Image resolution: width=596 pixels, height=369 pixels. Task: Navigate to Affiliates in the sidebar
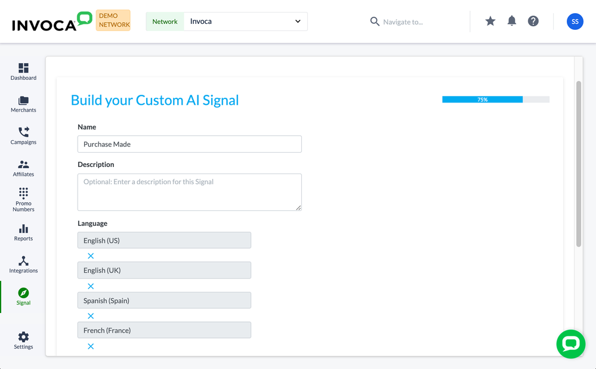(23, 168)
